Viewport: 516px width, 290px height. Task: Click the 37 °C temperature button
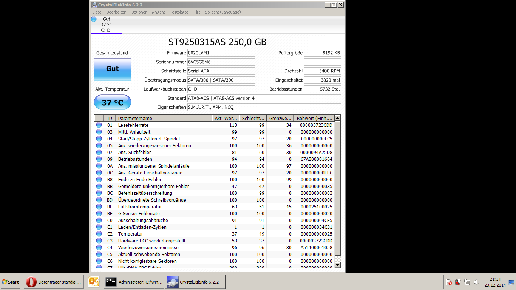[113, 102]
